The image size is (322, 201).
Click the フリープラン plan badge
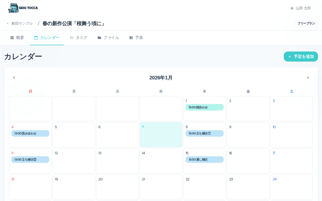[x=306, y=23]
